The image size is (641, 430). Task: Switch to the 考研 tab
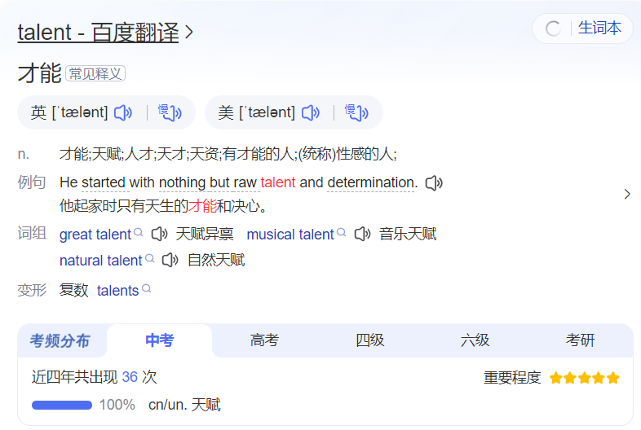click(x=580, y=340)
